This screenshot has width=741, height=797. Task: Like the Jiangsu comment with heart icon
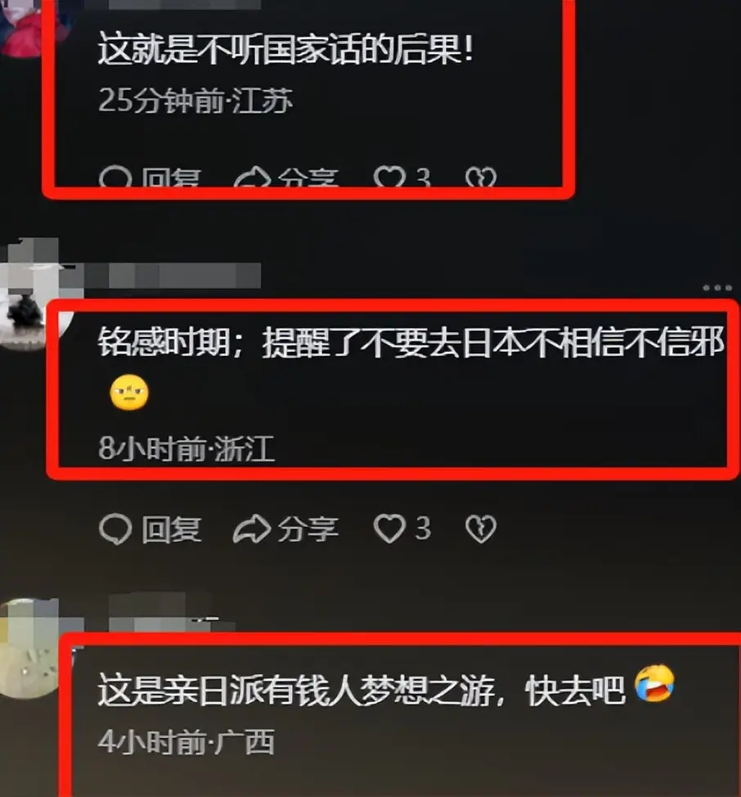[x=389, y=178]
